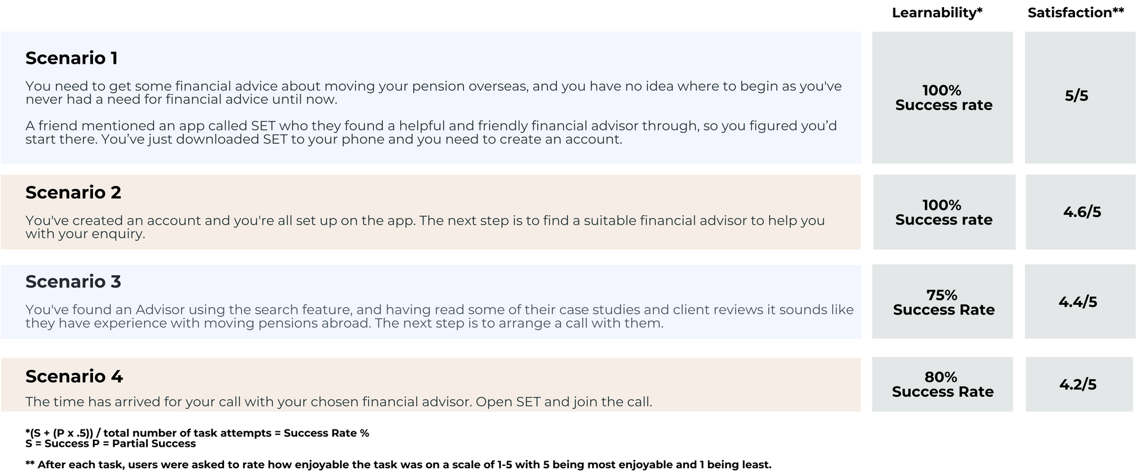Click Scenario 1's 100% Success rate cell
The height and width of the screenshot is (476, 1140).
click(x=943, y=98)
